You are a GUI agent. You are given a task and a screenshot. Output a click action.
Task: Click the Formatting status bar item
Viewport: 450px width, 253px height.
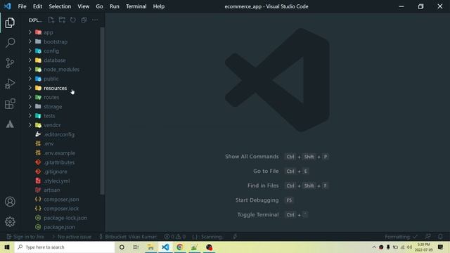pos(401,237)
